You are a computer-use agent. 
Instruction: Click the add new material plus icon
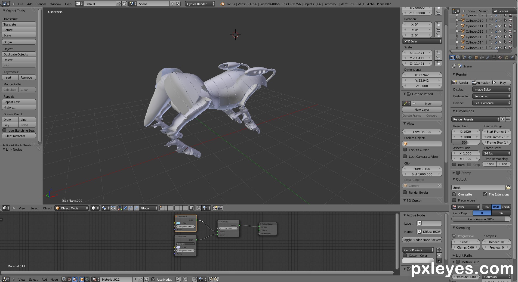(x=141, y=279)
